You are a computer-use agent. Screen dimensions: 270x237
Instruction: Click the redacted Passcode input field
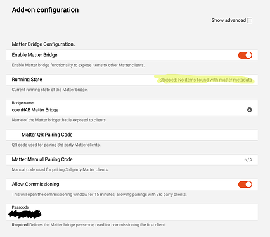tap(132, 212)
